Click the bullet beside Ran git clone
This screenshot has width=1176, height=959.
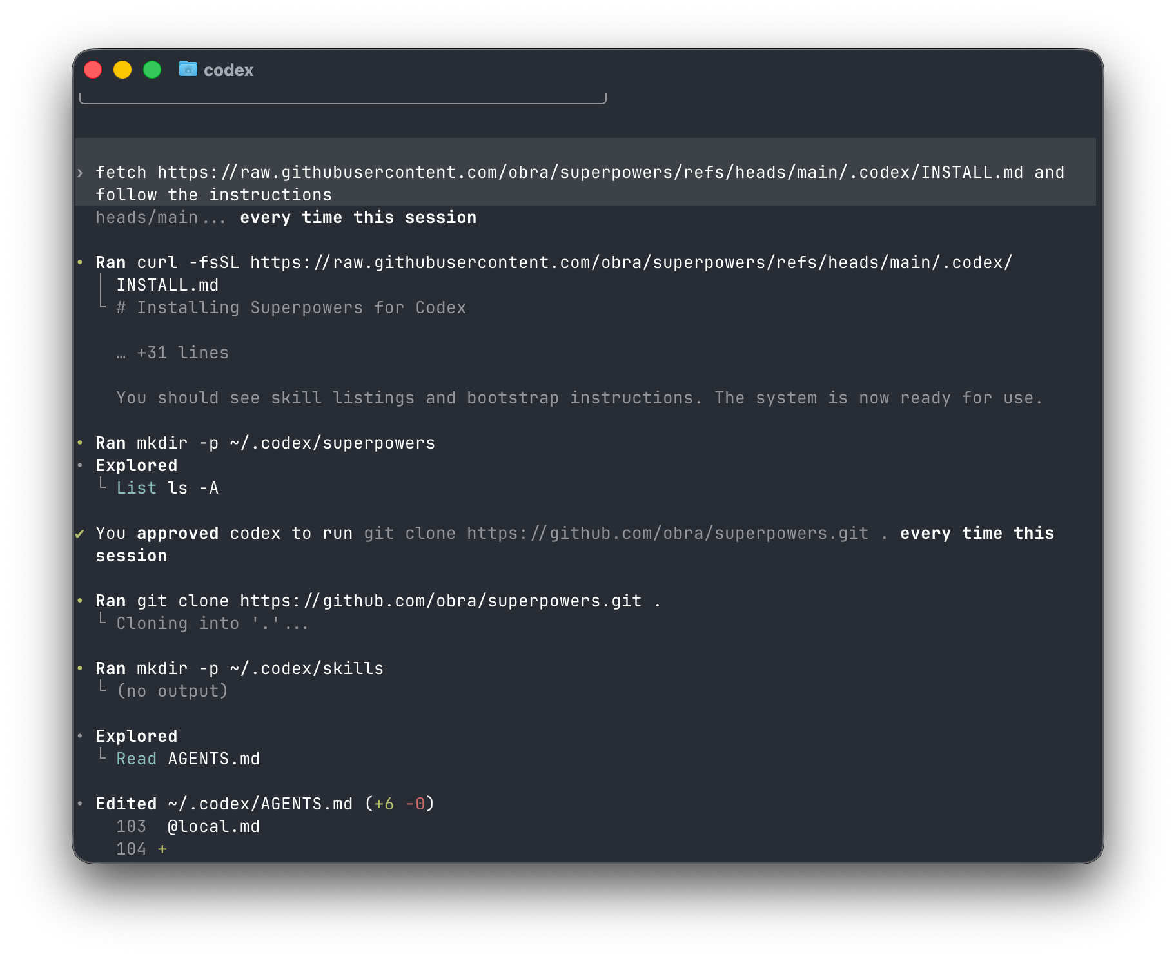coord(80,601)
